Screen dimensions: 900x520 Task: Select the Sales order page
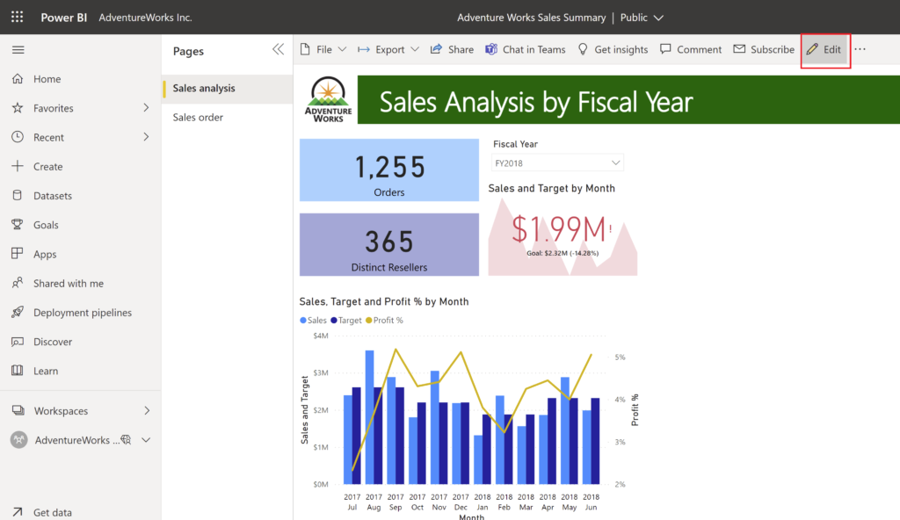click(228, 117)
